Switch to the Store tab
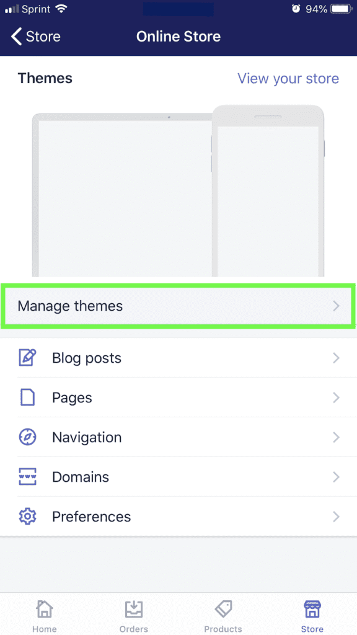Image resolution: width=357 pixels, height=635 pixels. pos(312,614)
